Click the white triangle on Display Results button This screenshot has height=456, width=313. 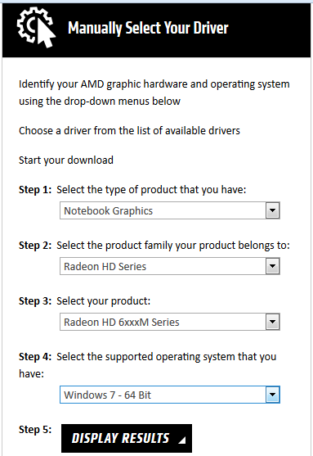pyautogui.click(x=182, y=440)
